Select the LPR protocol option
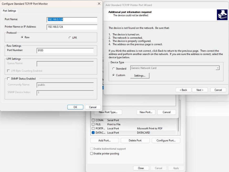 tap(70, 38)
